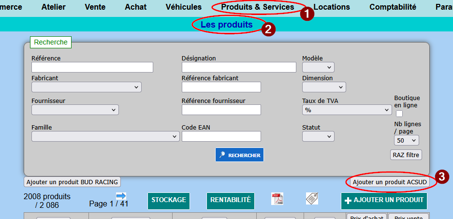
Task: Click in the Désignation text field
Action: click(x=238, y=67)
